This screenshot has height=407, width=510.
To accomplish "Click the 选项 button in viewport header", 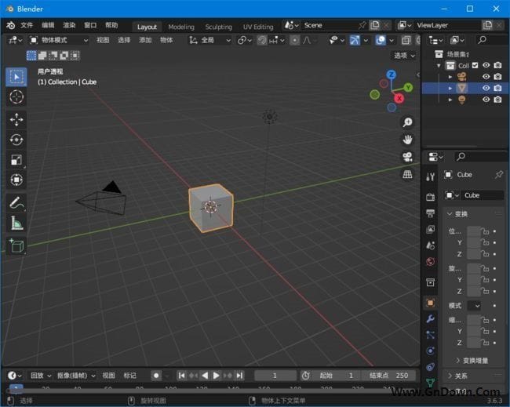I will coord(403,56).
